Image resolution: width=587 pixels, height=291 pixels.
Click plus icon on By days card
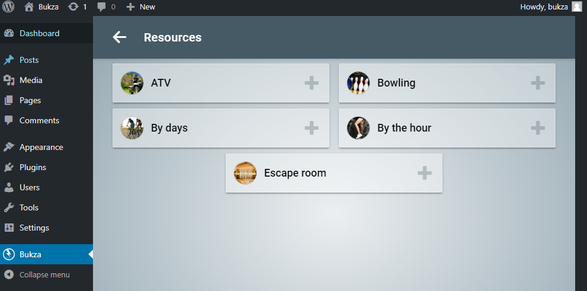click(x=312, y=127)
